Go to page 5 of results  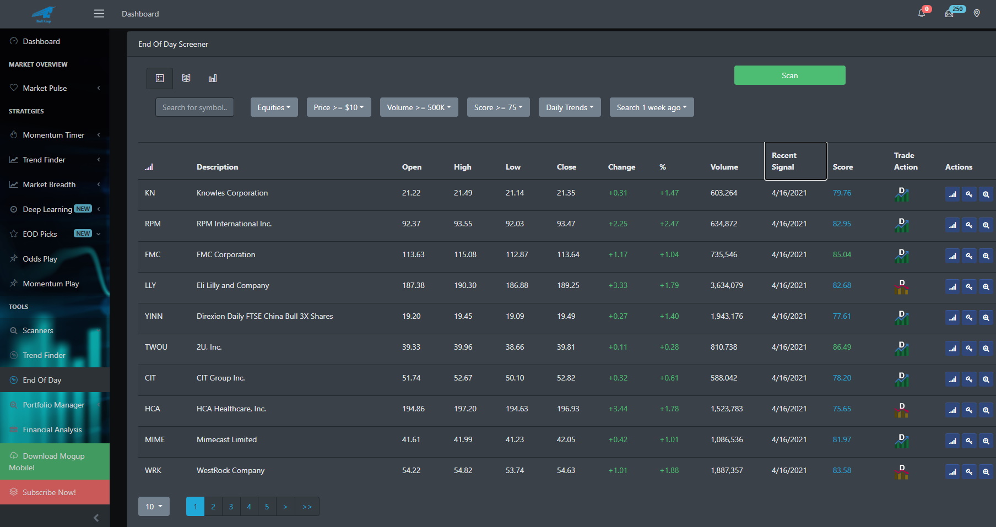coord(267,507)
